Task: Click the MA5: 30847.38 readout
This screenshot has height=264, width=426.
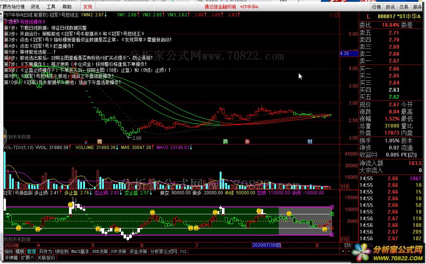Action: click(136, 148)
